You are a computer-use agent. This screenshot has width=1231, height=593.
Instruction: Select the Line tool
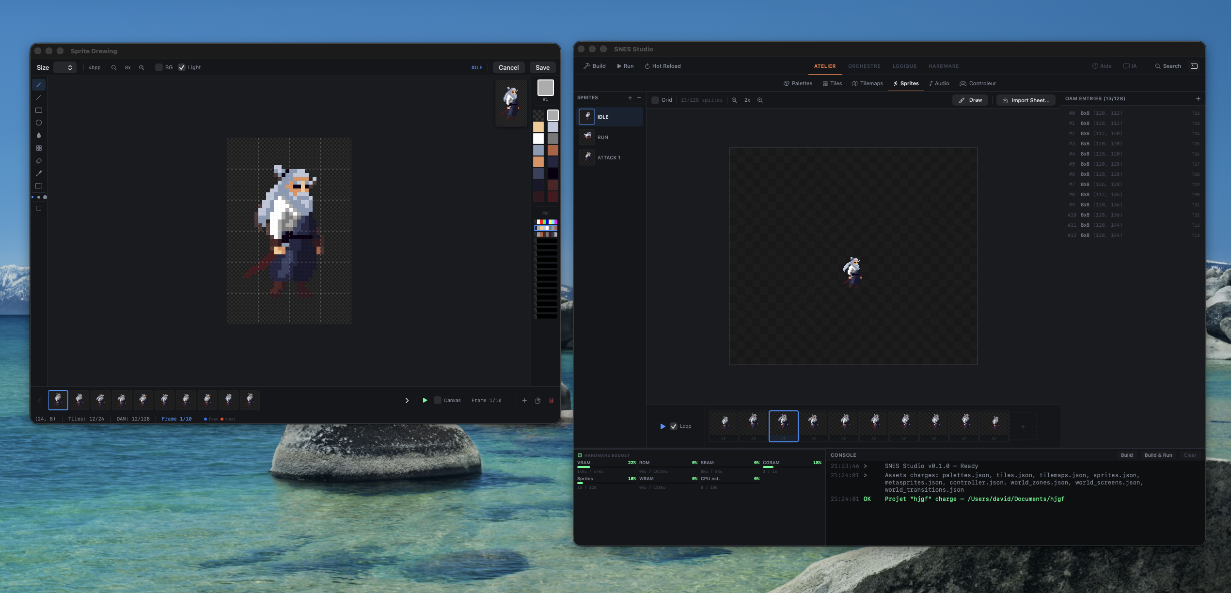[39, 97]
